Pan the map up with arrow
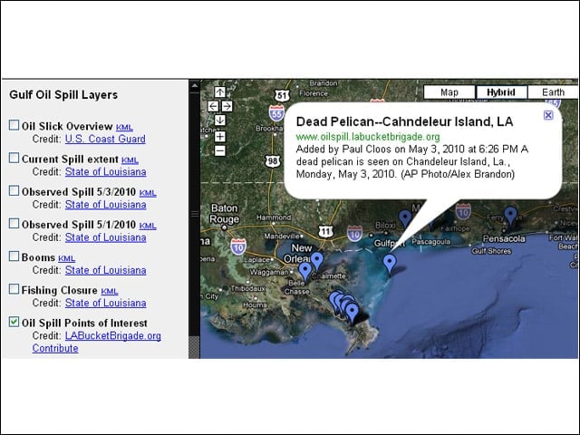This screenshot has width=580, height=435. pos(220,92)
